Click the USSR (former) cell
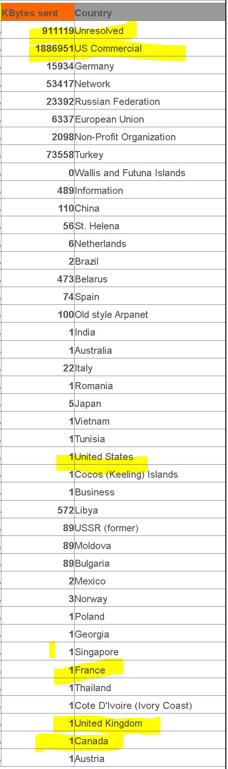Image resolution: width=228 pixels, height=769 pixels. tap(150, 528)
